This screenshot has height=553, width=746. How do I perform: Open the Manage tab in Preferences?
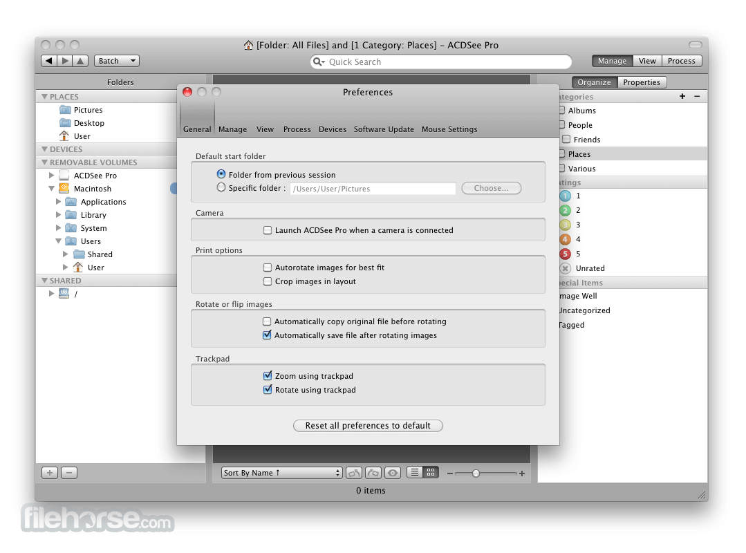click(232, 129)
